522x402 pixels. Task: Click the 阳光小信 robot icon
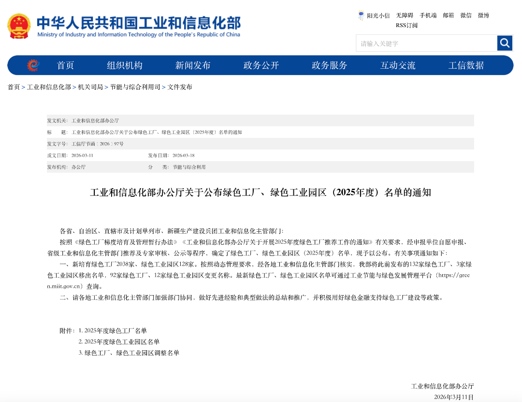pos(361,15)
